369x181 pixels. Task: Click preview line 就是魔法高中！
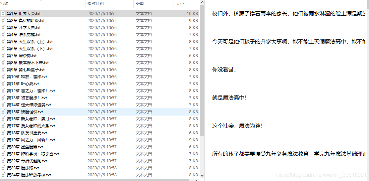pos(230,98)
